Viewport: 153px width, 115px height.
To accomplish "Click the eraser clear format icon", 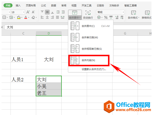I will tap(33, 18).
